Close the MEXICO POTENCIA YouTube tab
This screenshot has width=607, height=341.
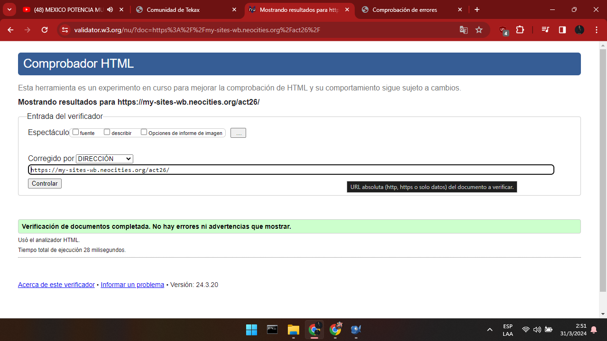121,9
